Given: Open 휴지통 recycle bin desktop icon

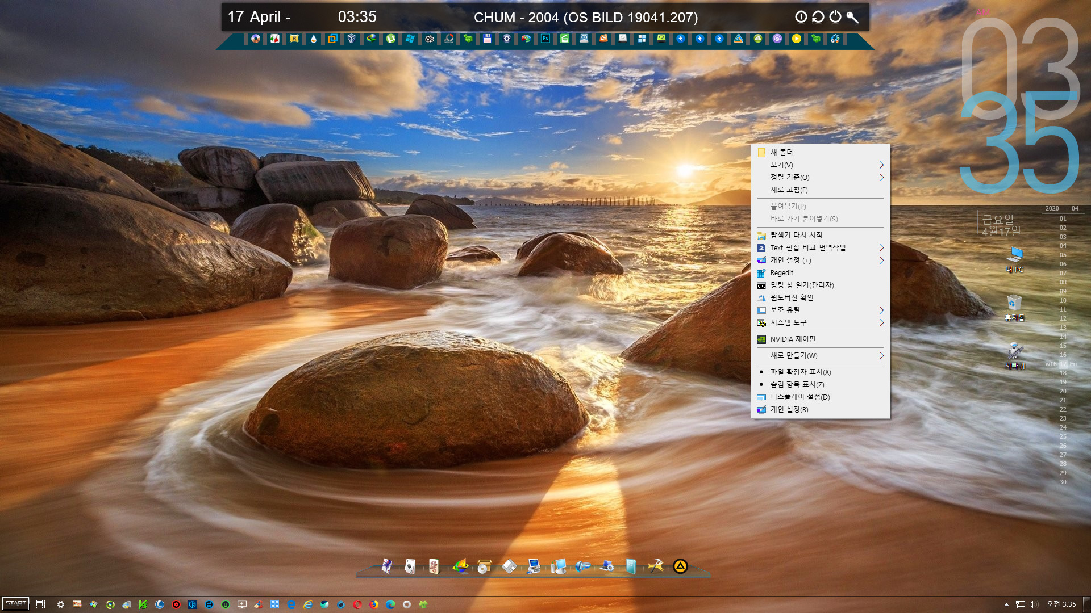Looking at the screenshot, I should pos(1014,308).
